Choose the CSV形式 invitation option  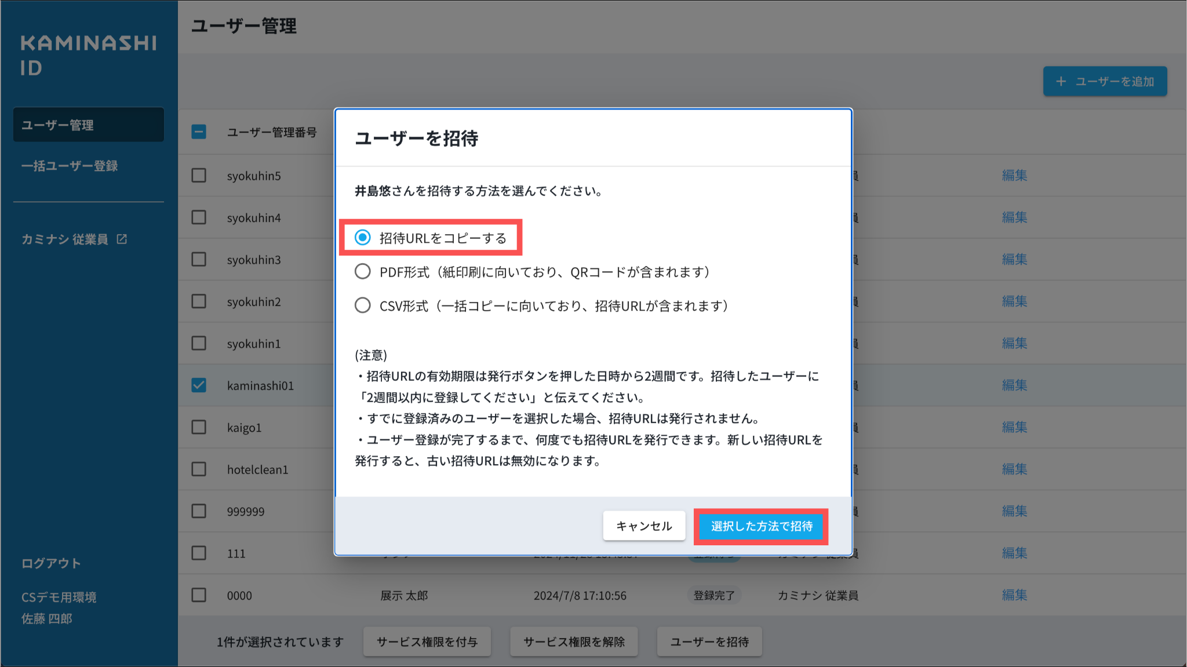363,305
